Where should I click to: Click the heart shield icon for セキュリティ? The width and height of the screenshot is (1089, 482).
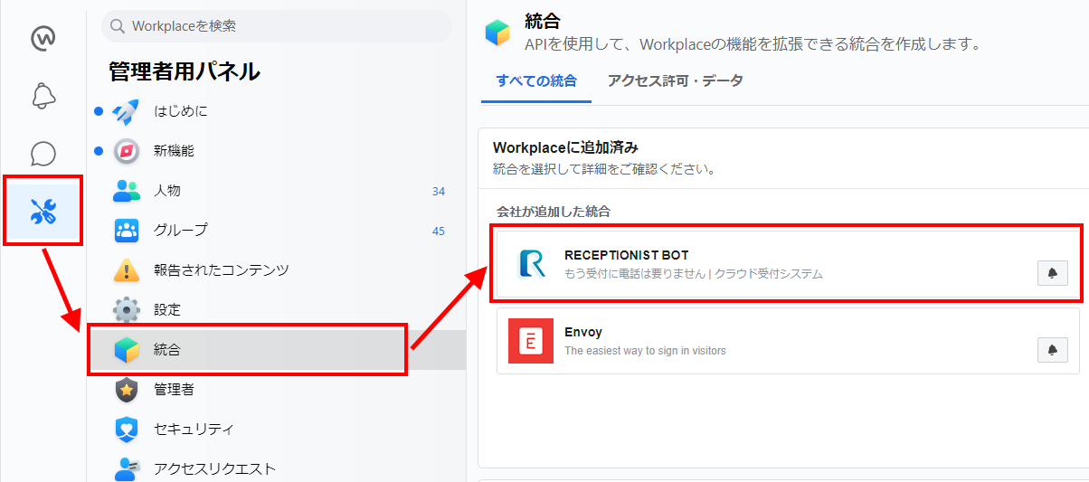(x=127, y=429)
